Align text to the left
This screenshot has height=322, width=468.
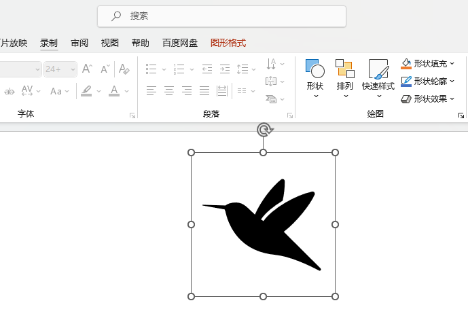point(151,91)
